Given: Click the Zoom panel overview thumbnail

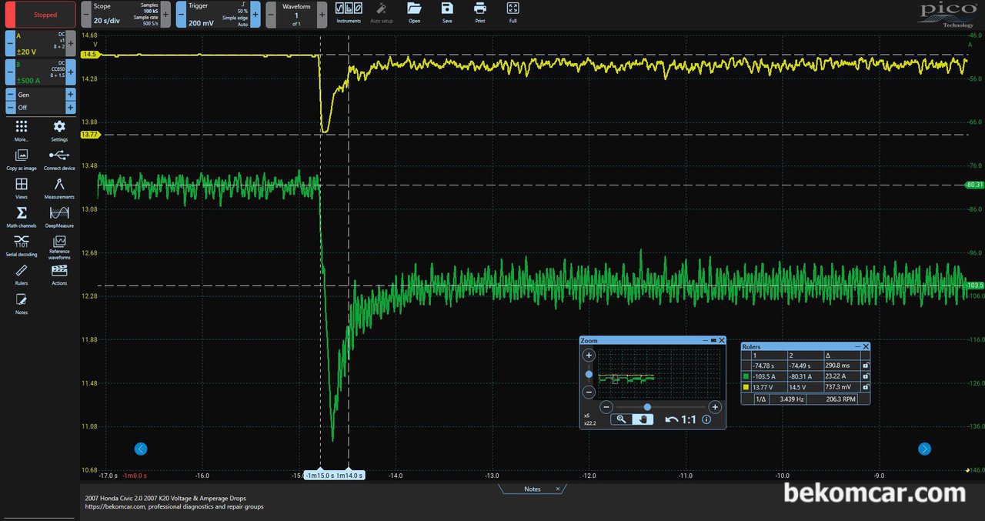Looking at the screenshot, I should coord(659,372).
